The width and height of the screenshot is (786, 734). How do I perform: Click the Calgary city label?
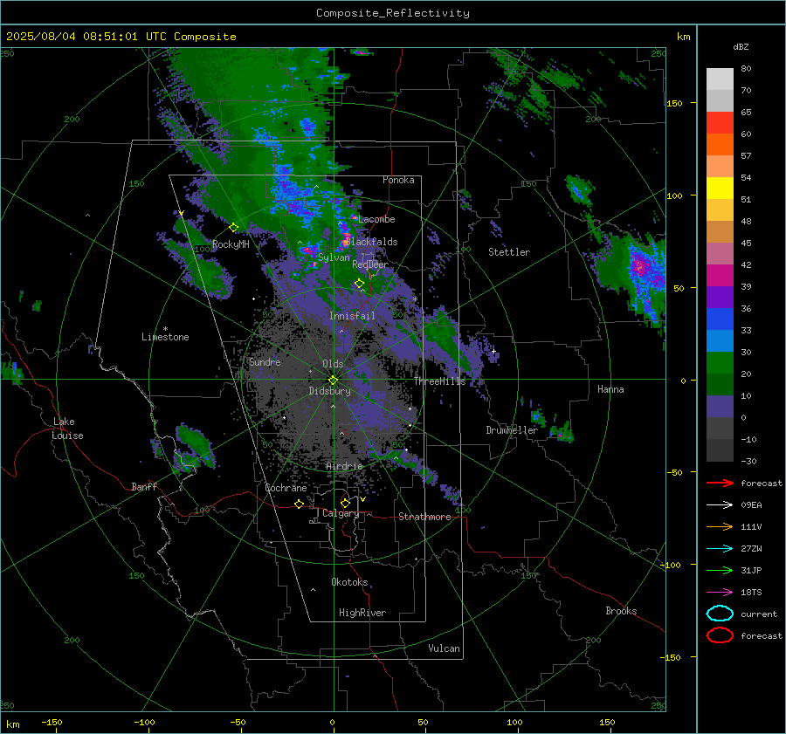[x=341, y=513]
